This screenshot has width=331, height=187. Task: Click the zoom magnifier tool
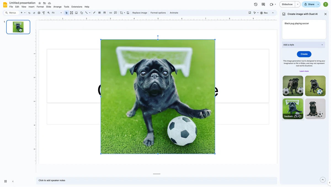[x=49, y=13]
